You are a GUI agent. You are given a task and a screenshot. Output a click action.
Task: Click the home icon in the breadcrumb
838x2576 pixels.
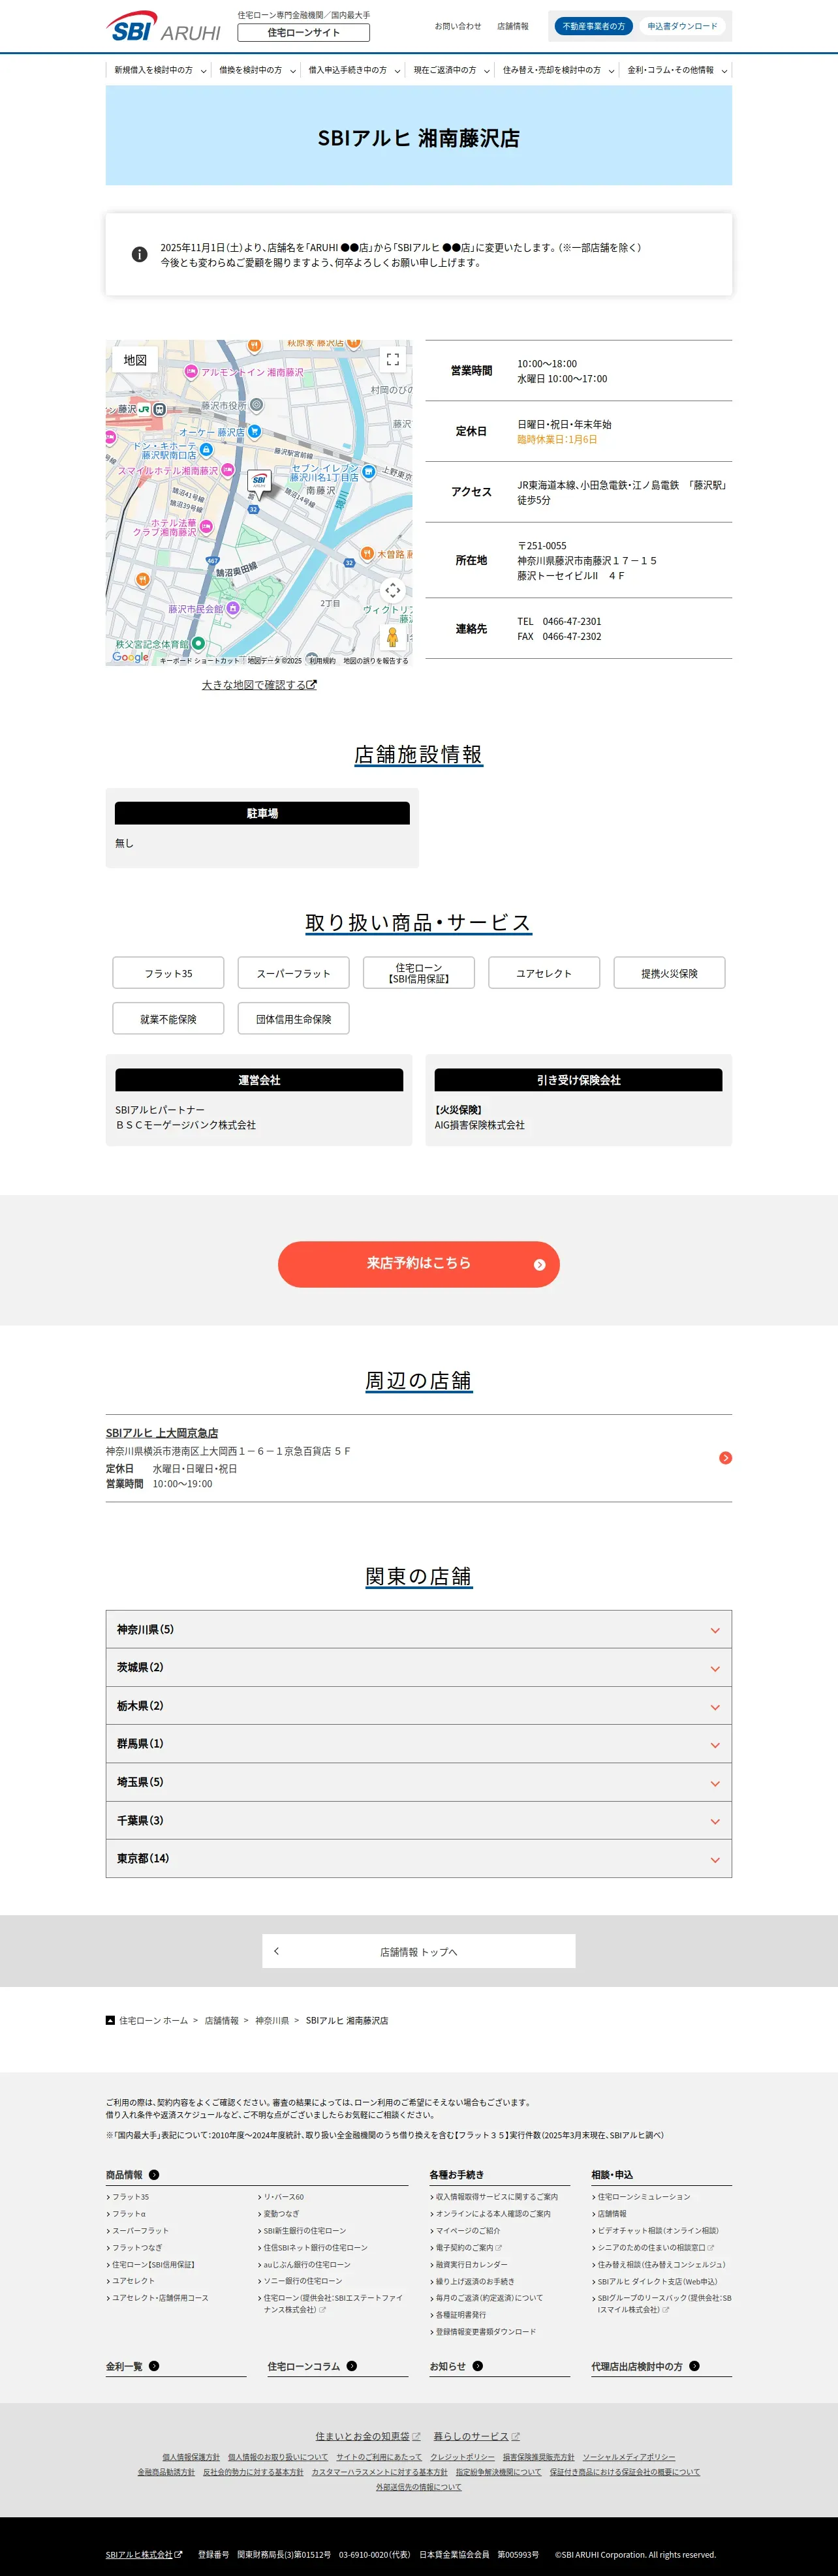[110, 2020]
